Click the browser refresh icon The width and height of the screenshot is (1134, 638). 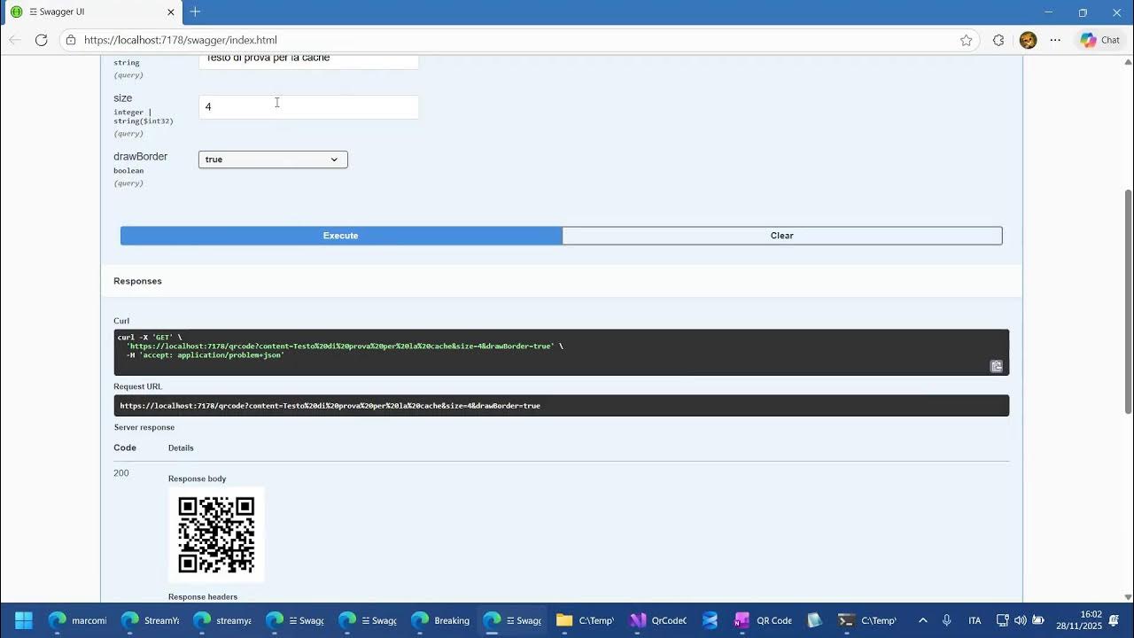click(42, 40)
